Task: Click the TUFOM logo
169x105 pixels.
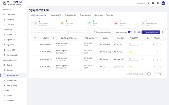Action: 12,3
